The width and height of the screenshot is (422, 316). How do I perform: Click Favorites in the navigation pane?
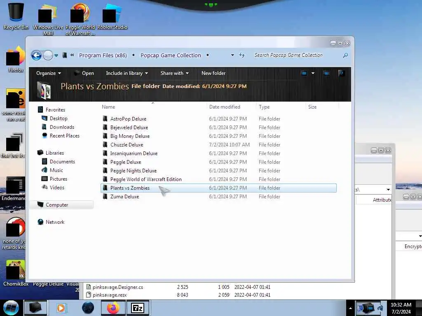pyautogui.click(x=55, y=109)
